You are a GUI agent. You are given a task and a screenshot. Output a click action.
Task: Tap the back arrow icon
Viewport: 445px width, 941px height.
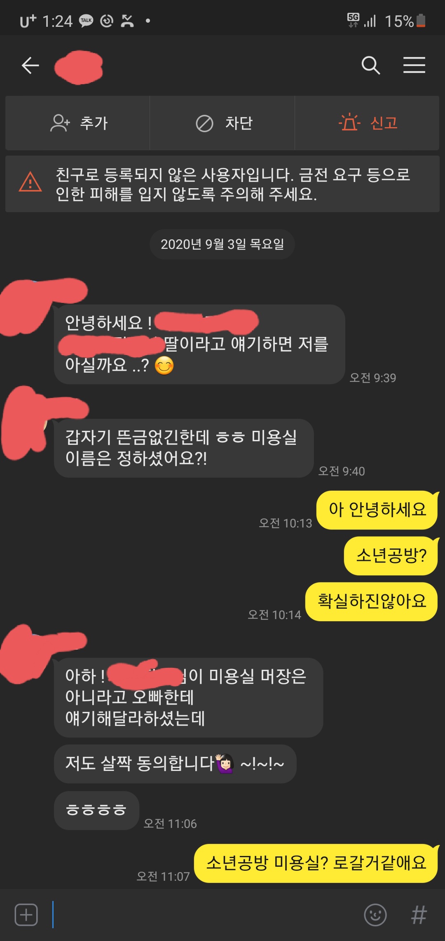tap(30, 66)
